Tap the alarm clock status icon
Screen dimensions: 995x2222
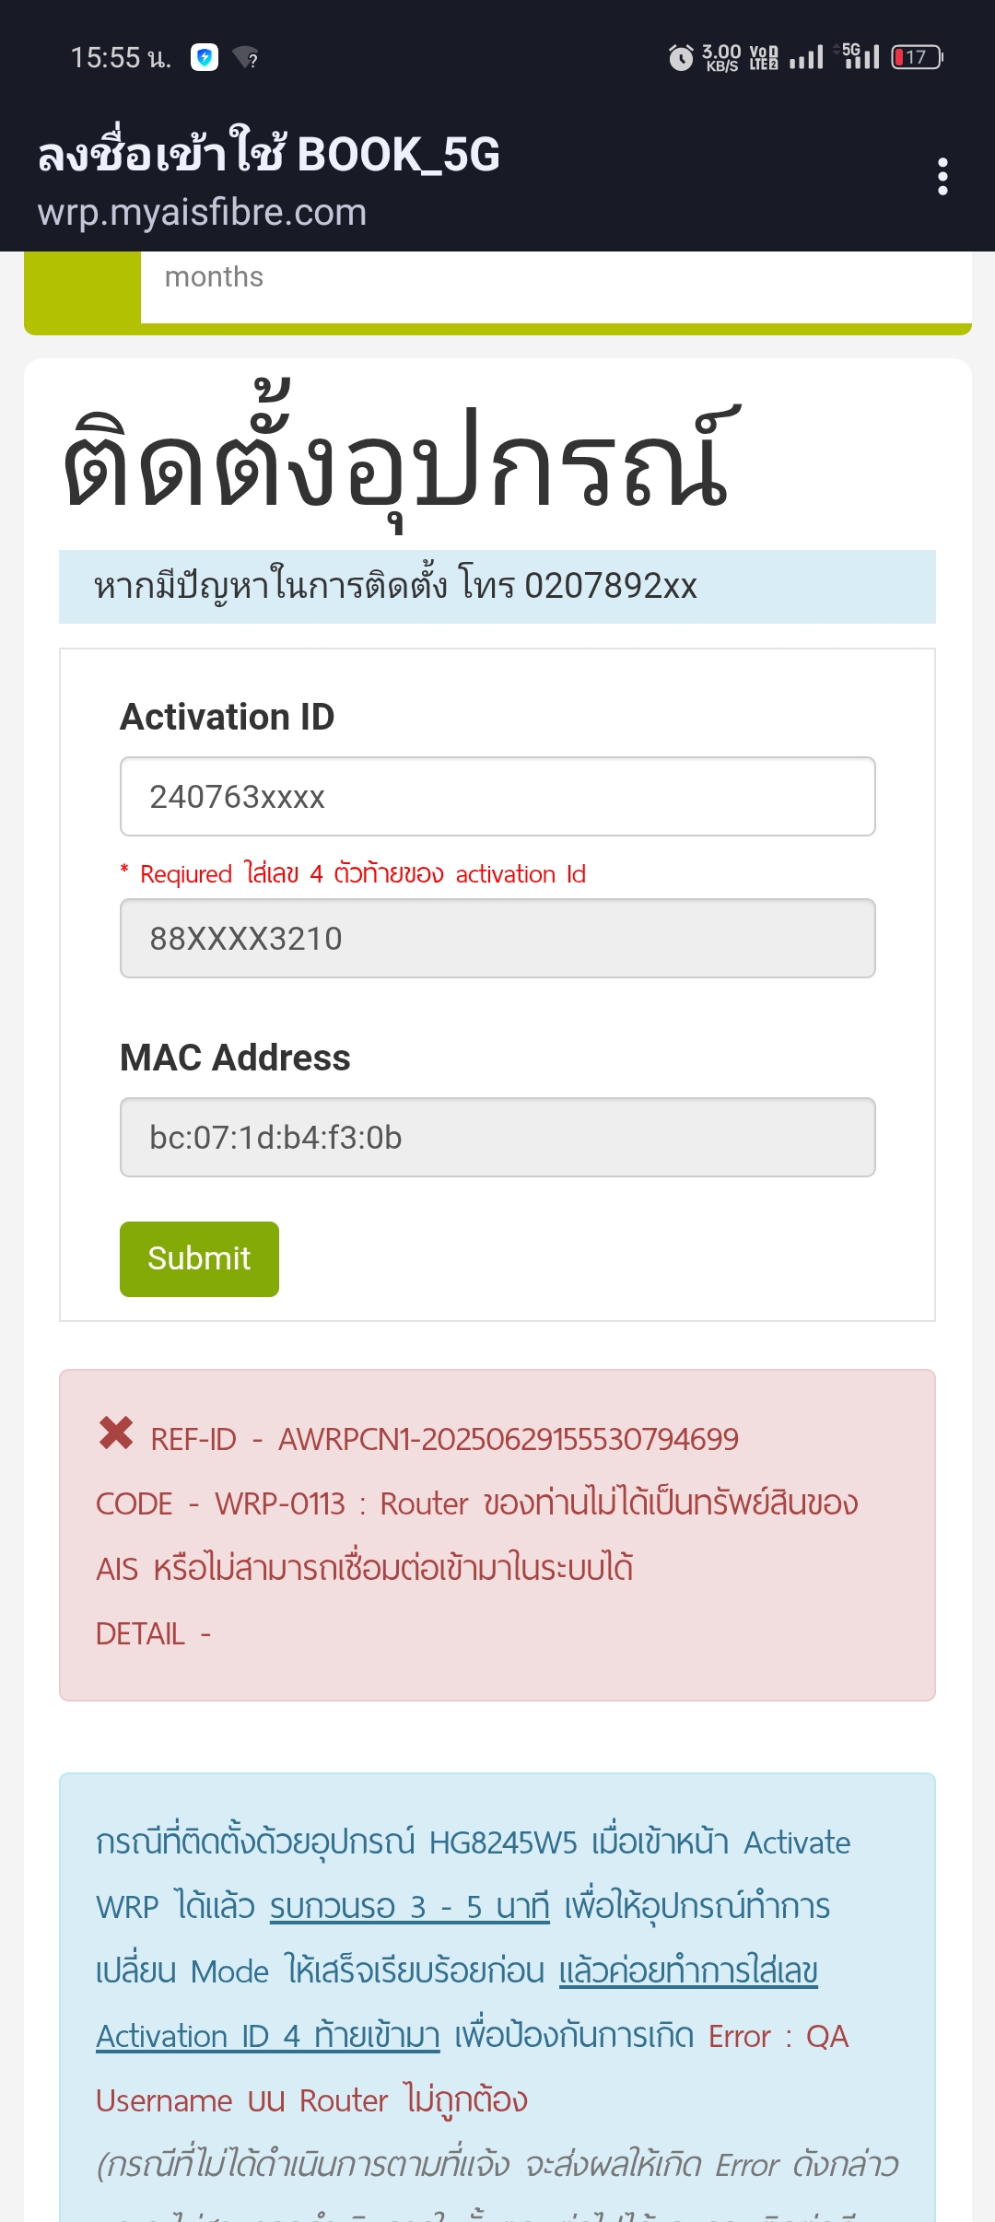(x=681, y=57)
